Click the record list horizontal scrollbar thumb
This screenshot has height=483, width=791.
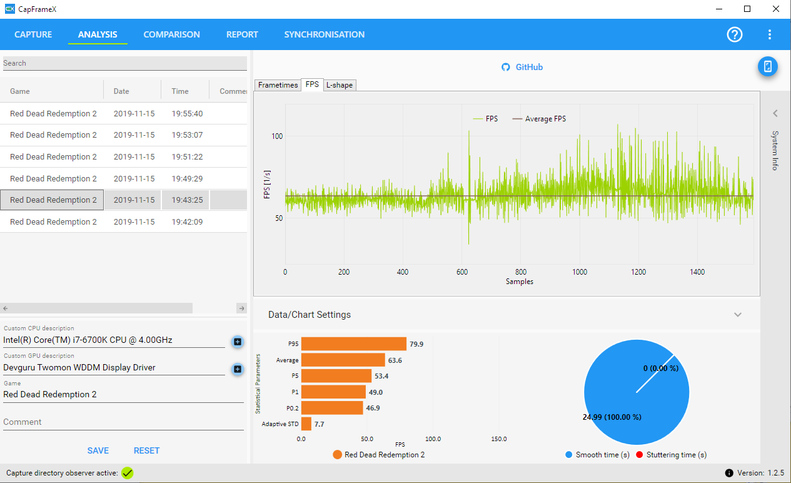coord(102,308)
